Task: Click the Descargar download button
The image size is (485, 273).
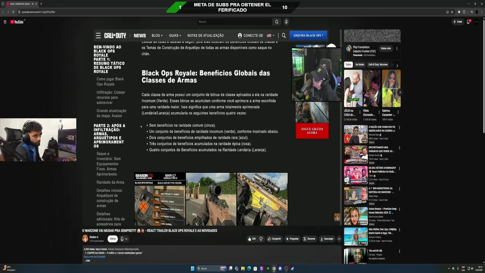Action: pyautogui.click(x=327, y=239)
